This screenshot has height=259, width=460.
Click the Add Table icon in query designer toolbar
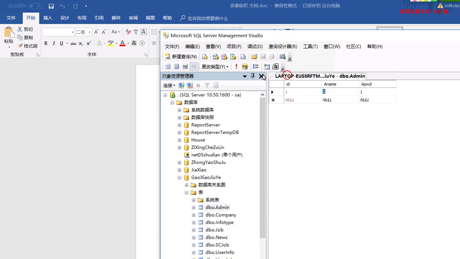pyautogui.click(x=267, y=67)
